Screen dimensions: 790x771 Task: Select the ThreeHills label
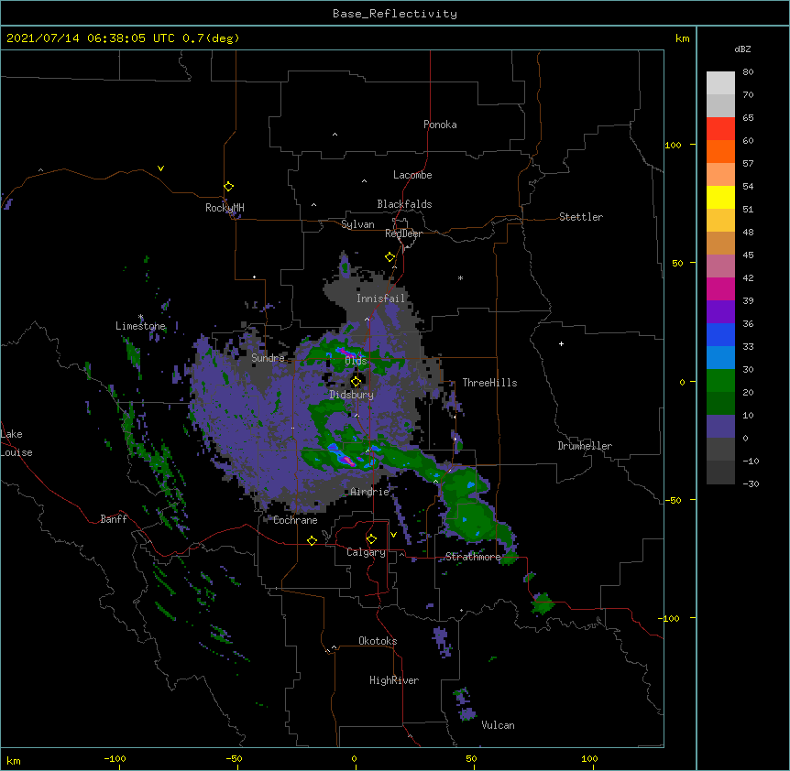coord(489,383)
